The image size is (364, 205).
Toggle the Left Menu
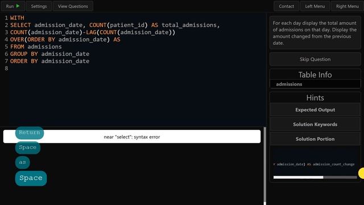(315, 6)
